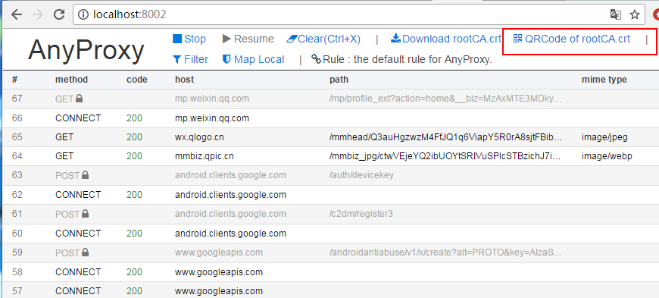Image resolution: width=659 pixels, height=298 pixels.
Task: Clear the records with Clear(Ctrl+X)
Action: point(323,39)
